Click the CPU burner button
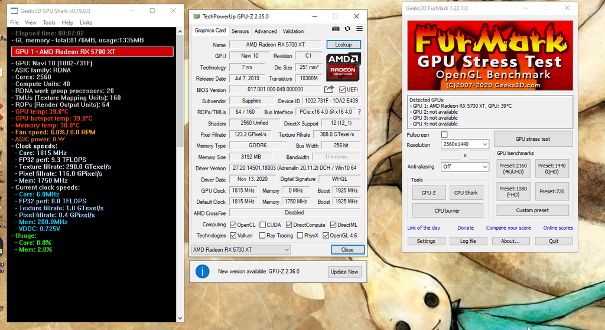Image resolution: width=605 pixels, height=330 pixels. pyautogui.click(x=448, y=211)
